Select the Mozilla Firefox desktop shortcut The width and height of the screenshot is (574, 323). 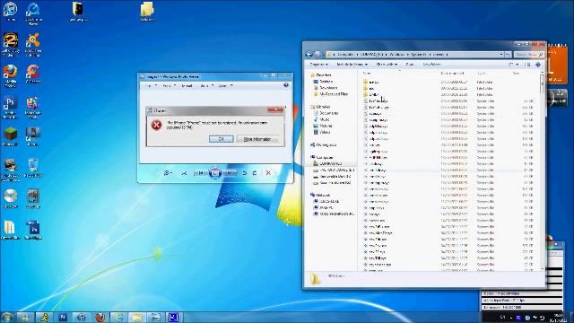pyautogui.click(x=10, y=75)
